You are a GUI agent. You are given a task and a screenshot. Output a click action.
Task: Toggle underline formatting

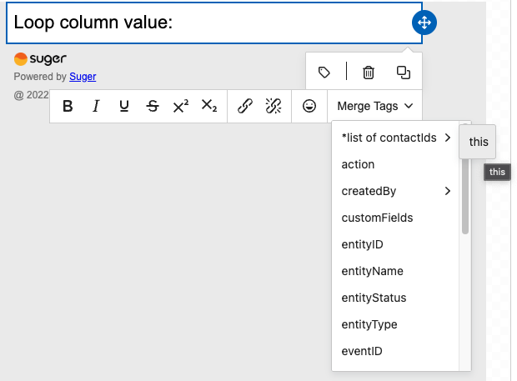124,107
